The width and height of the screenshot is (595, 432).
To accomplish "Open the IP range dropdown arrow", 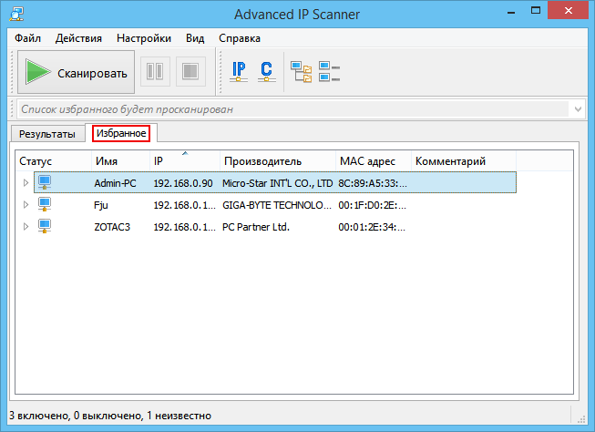I will (x=578, y=109).
